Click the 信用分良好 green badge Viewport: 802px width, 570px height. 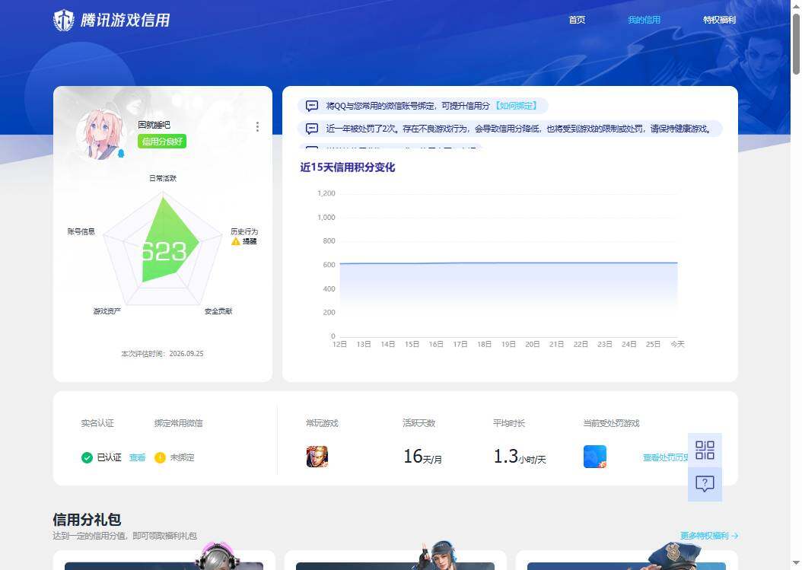(161, 142)
